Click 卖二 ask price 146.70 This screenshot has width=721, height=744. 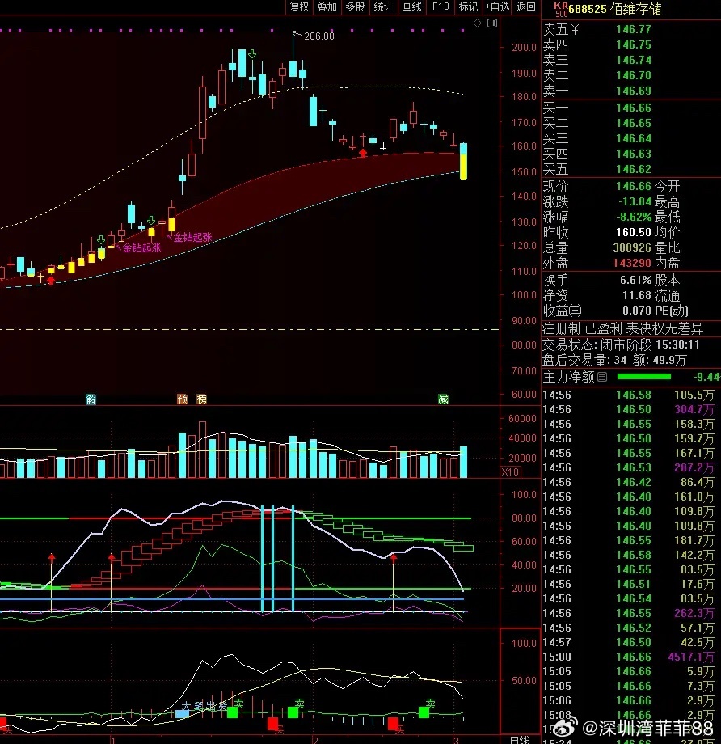click(633, 75)
